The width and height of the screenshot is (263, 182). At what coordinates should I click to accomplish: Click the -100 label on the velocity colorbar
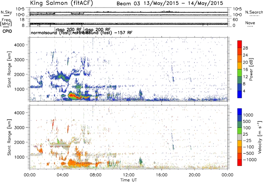click(248, 147)
